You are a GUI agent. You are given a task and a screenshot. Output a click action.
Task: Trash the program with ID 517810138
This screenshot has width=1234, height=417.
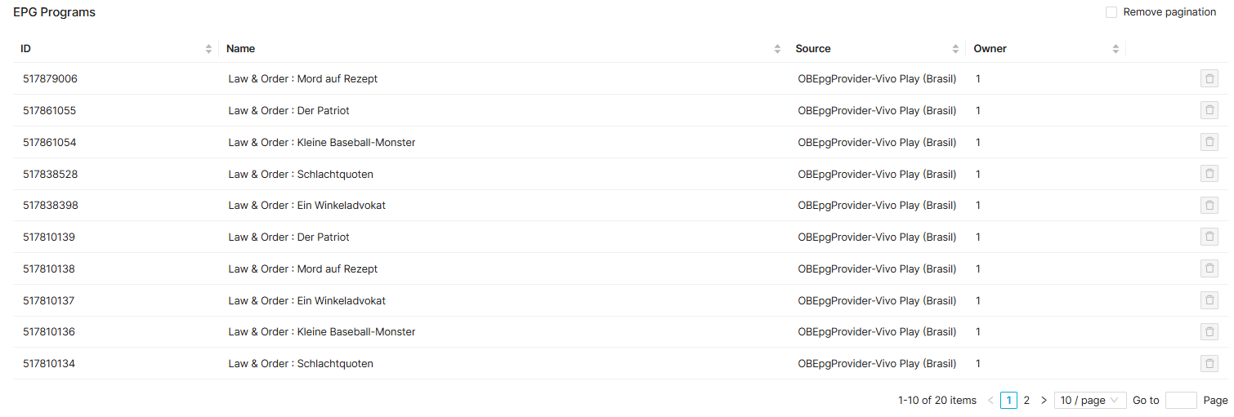pyautogui.click(x=1209, y=268)
